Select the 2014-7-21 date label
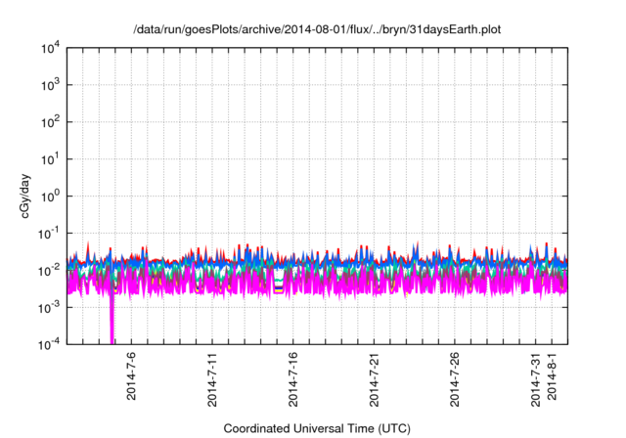The image size is (626, 438). [374, 378]
